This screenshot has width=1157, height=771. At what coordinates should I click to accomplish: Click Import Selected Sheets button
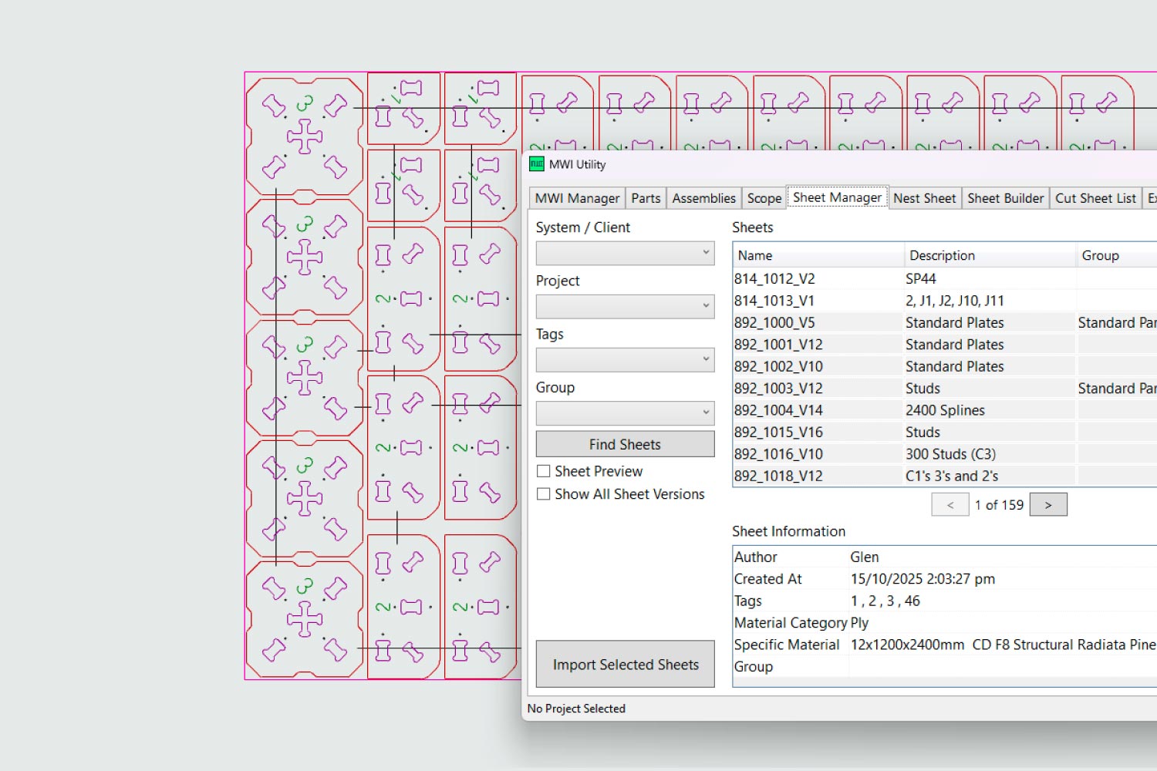(x=625, y=664)
